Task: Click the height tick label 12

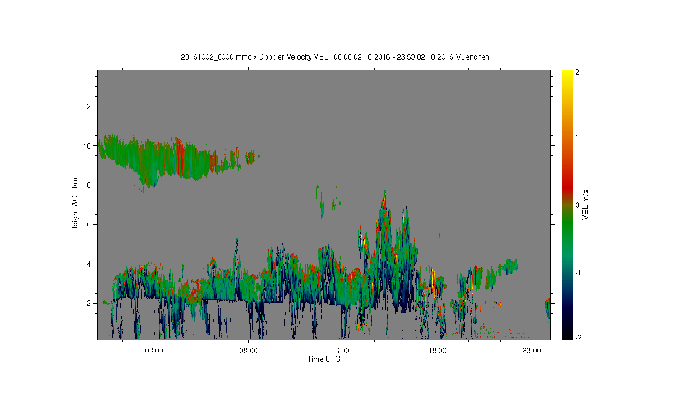Action: tap(87, 106)
